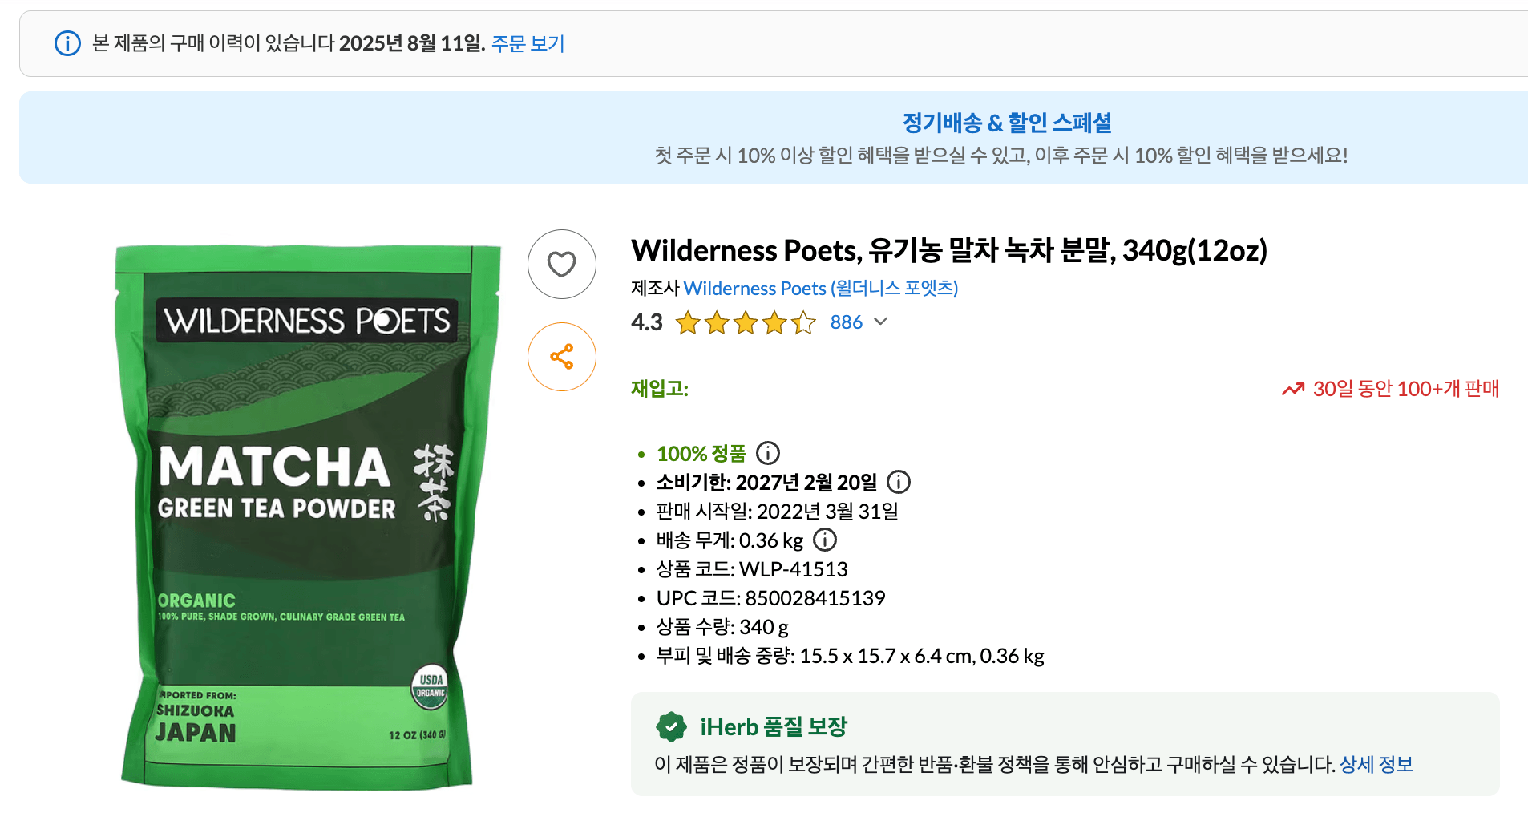
Task: Open 상세 정보 for refund policy
Action: coord(1376,765)
